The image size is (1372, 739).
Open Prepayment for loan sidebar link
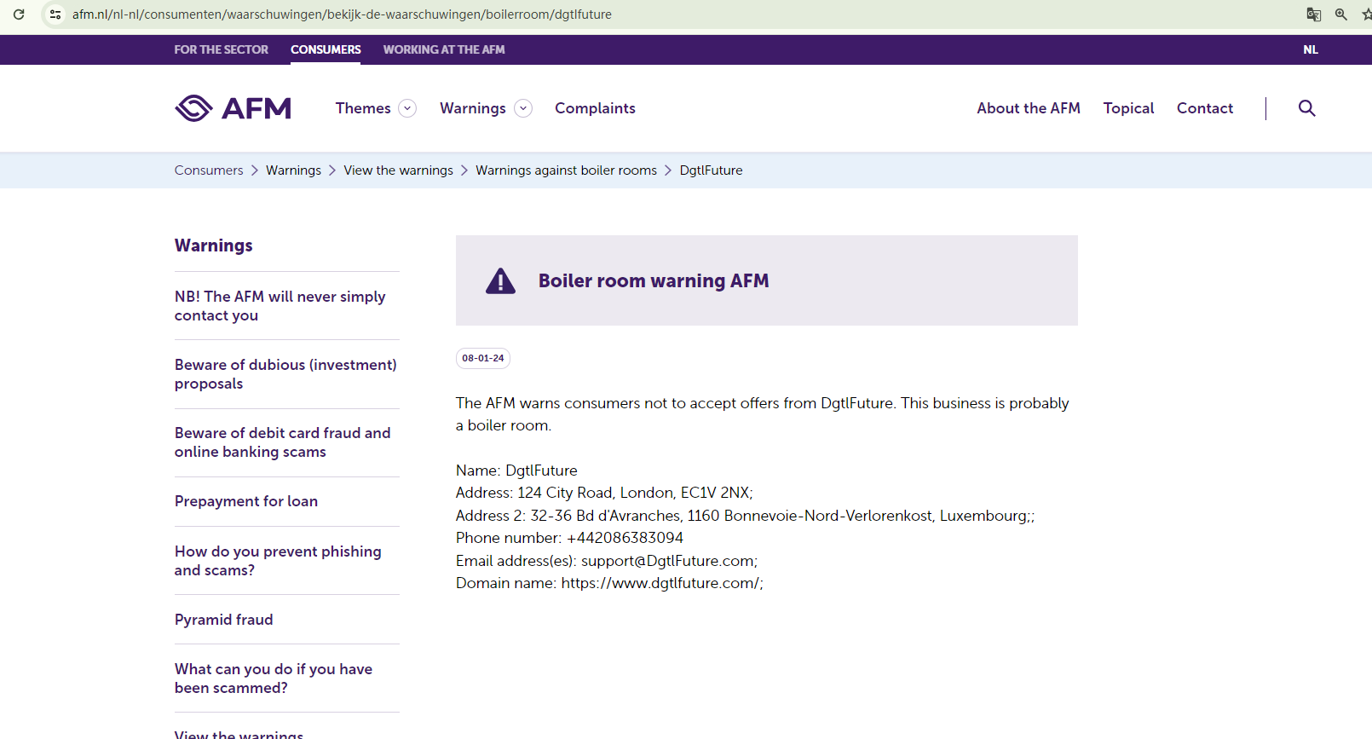click(245, 501)
